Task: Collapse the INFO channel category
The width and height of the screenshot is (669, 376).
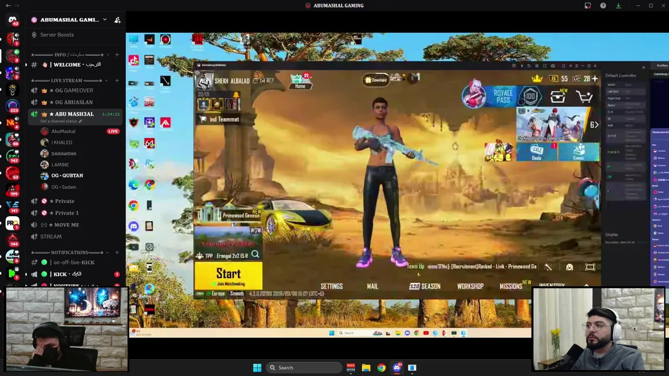Action: click(x=70, y=54)
